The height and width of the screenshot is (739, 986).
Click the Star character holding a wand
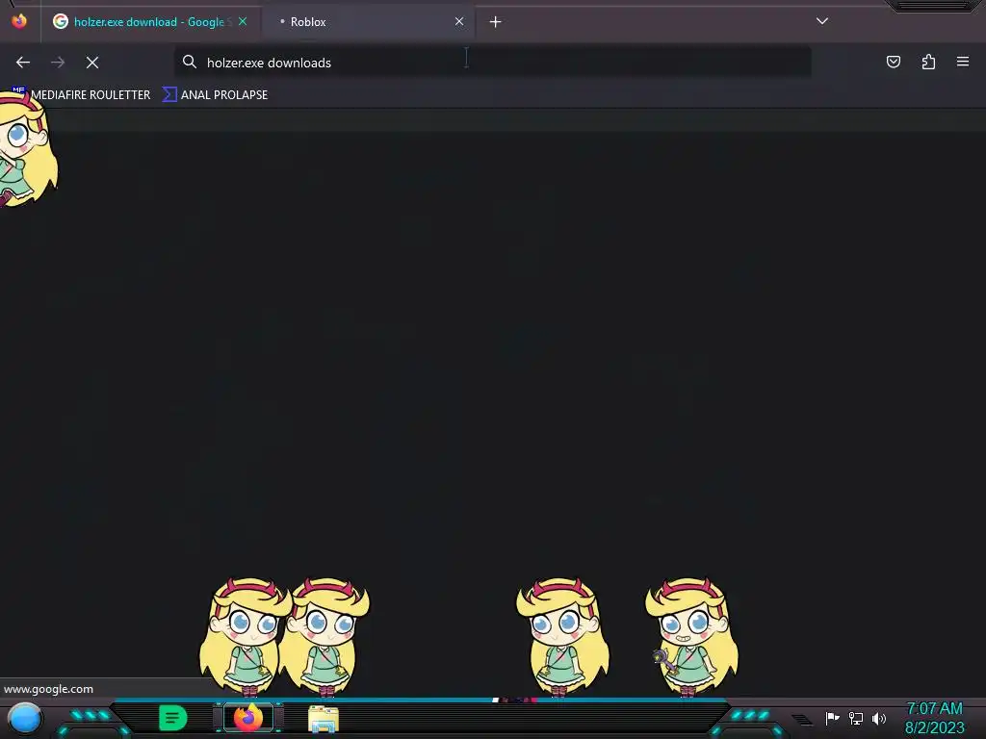point(691,637)
